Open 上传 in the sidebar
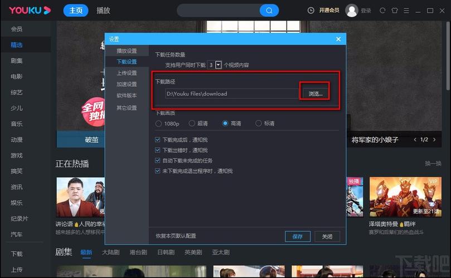This screenshot has height=278, width=451. pyautogui.click(x=17, y=270)
